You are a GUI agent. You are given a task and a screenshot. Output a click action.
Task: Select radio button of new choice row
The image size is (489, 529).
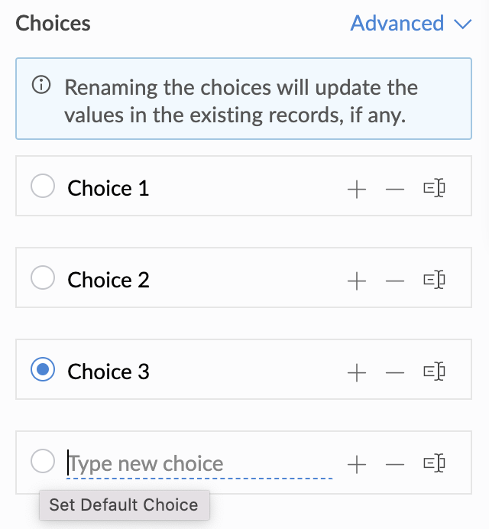pyautogui.click(x=43, y=461)
